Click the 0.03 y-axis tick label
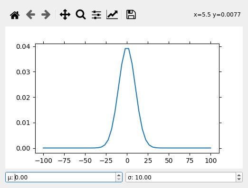The width and height of the screenshot is (248, 188). [x=23, y=72]
